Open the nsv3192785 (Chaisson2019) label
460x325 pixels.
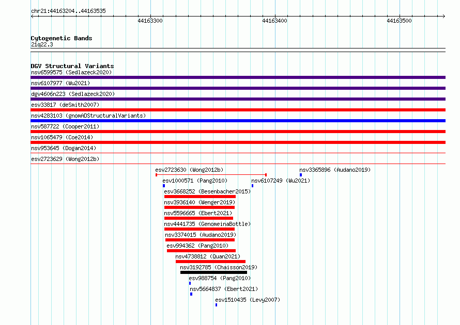[219, 267]
